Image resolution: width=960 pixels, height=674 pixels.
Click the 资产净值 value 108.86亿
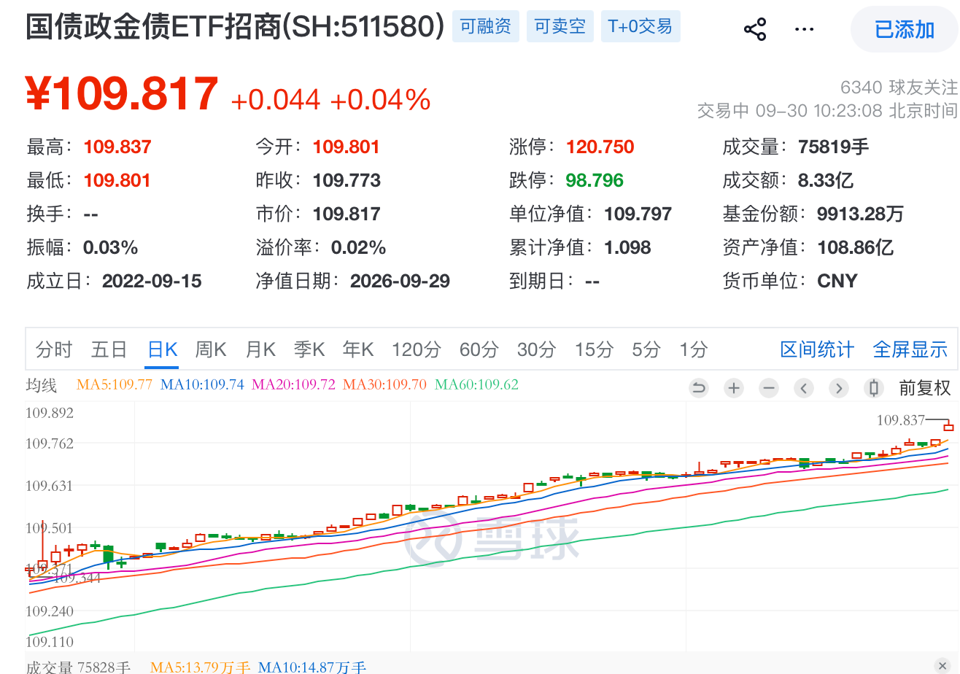click(856, 247)
